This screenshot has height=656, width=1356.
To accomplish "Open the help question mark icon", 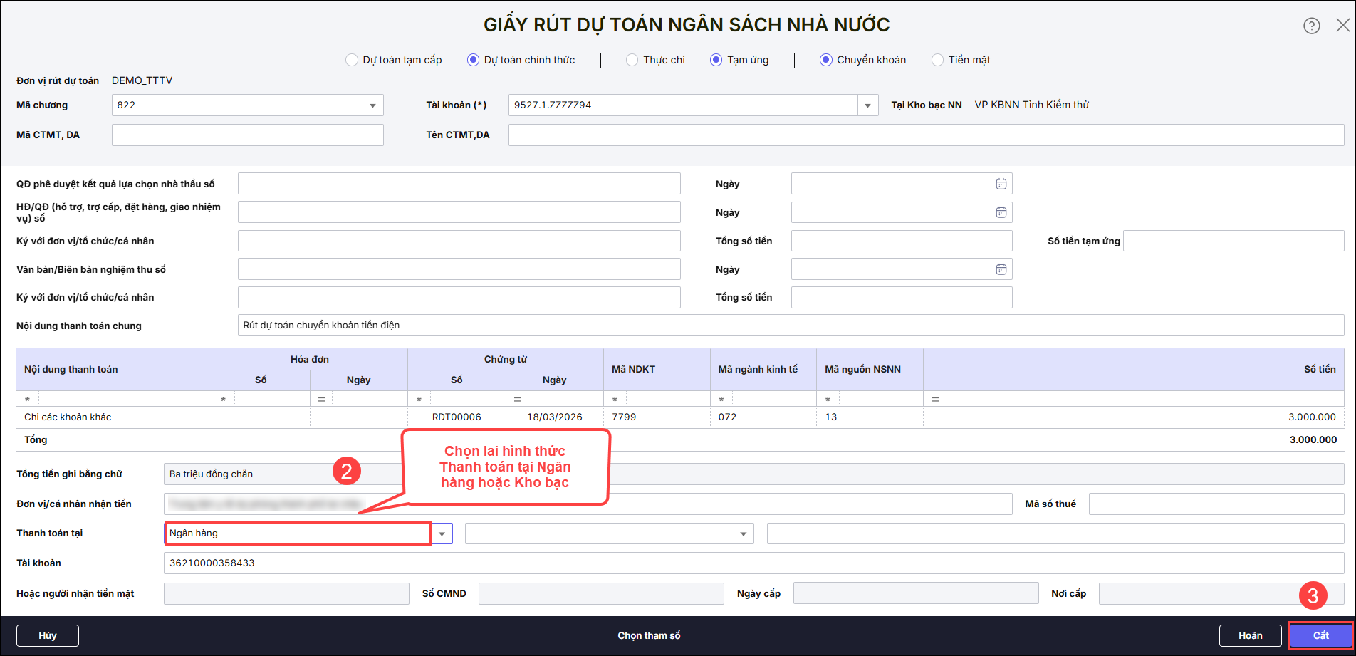I will click(x=1311, y=26).
